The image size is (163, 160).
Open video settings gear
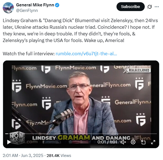coord(133,142)
